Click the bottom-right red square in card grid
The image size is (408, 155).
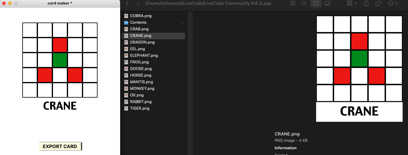click(x=75, y=75)
